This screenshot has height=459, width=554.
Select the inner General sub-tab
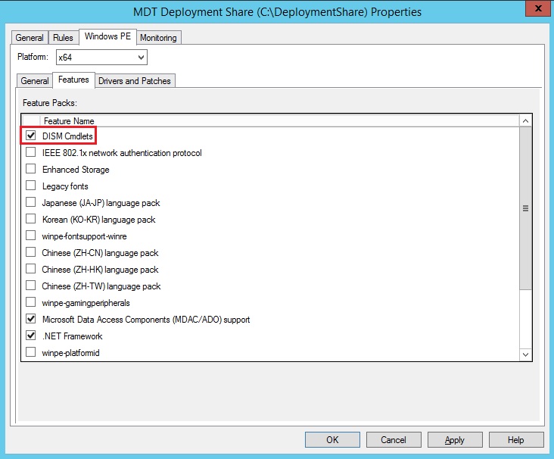pos(35,80)
